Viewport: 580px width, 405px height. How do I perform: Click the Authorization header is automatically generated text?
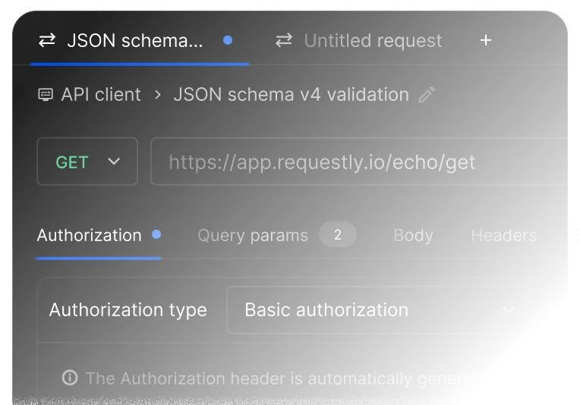pos(281,378)
